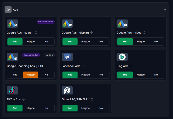
Task: Click the Google Ads - display label
Action: click(75, 33)
